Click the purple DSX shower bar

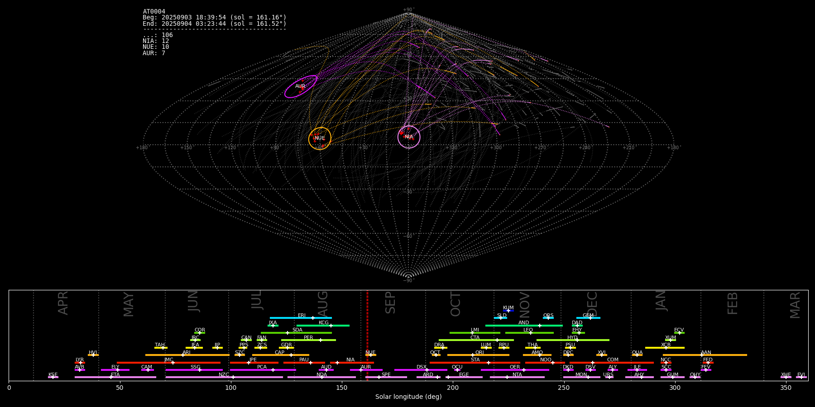(x=421, y=370)
